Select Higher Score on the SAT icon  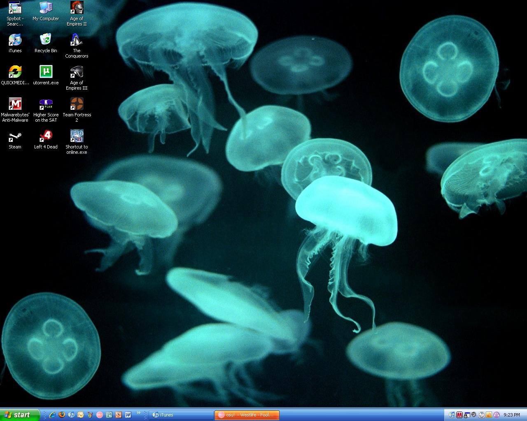tap(46, 110)
